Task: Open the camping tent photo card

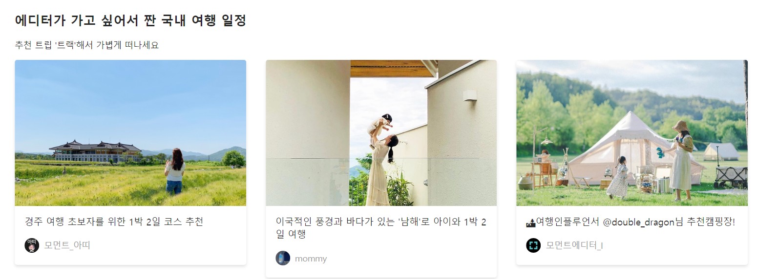Action: 632,133
